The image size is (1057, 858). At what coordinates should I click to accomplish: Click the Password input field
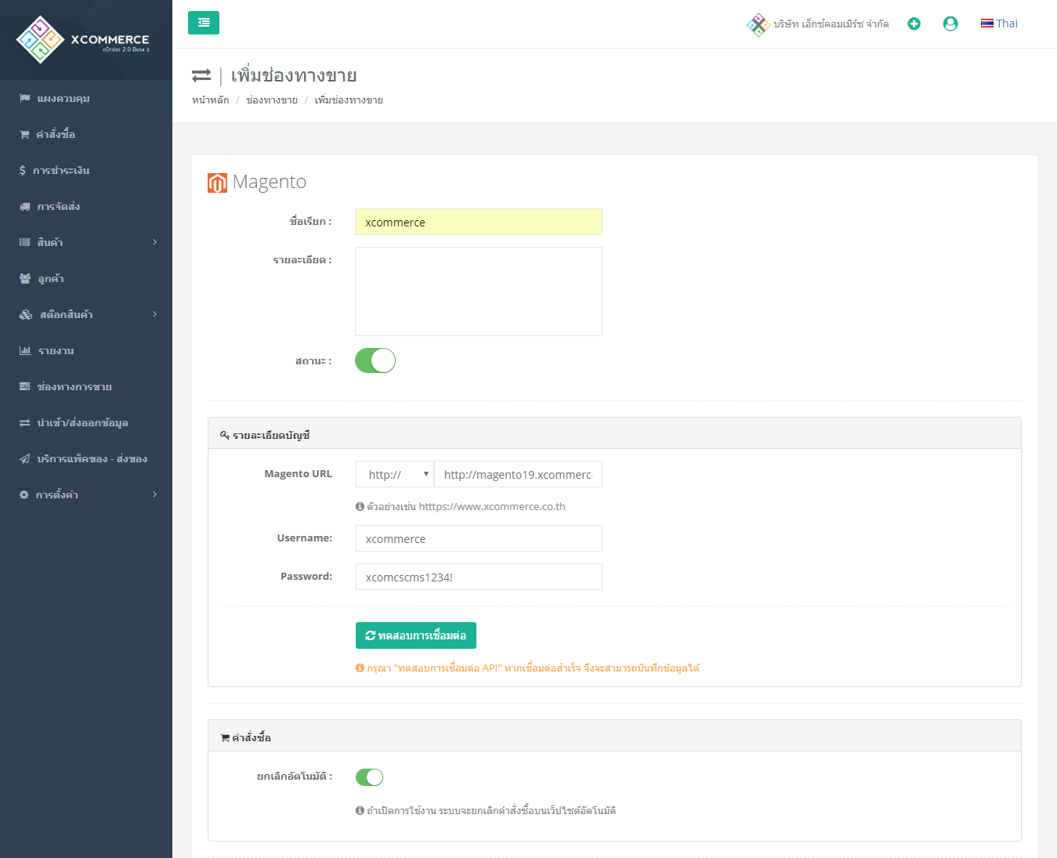479,577
